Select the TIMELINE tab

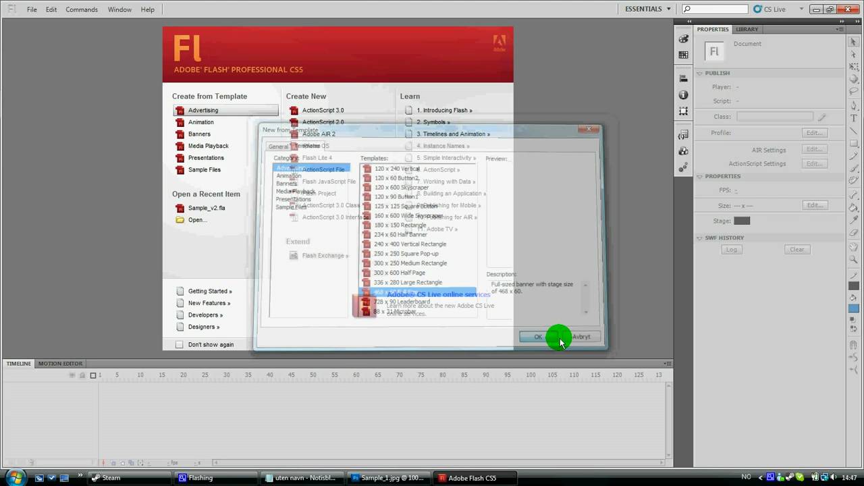pyautogui.click(x=18, y=363)
